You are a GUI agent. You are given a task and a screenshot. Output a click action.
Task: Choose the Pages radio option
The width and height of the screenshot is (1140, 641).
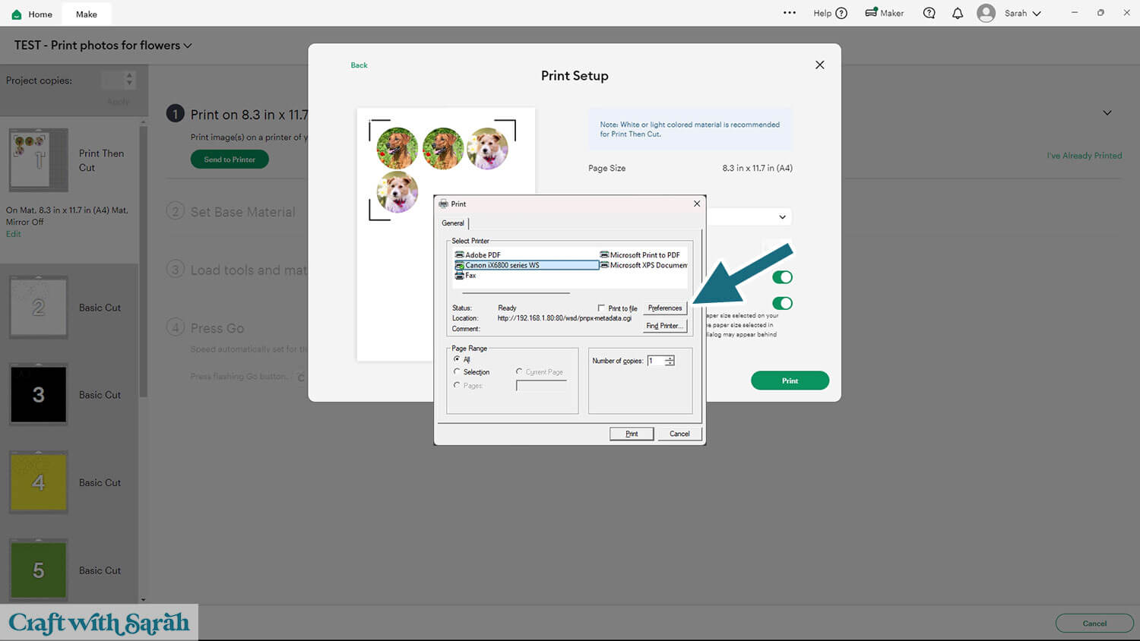457,385
